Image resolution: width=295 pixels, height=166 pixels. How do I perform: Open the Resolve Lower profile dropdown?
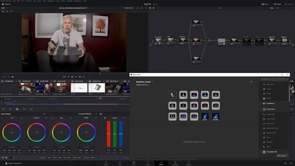point(145,82)
